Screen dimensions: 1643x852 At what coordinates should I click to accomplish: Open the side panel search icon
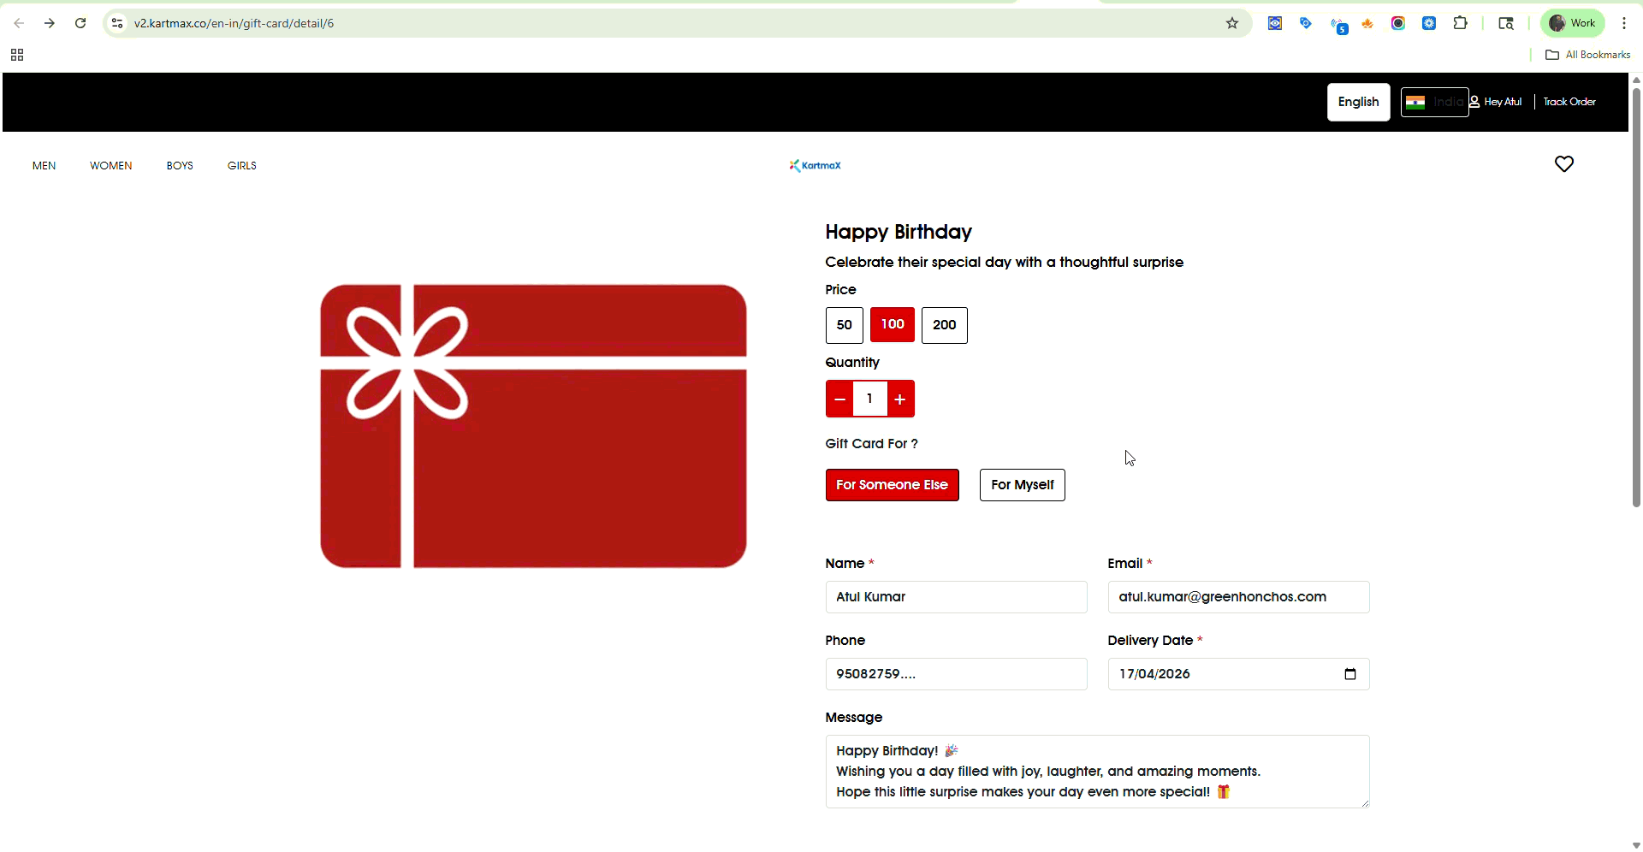pyautogui.click(x=1506, y=23)
